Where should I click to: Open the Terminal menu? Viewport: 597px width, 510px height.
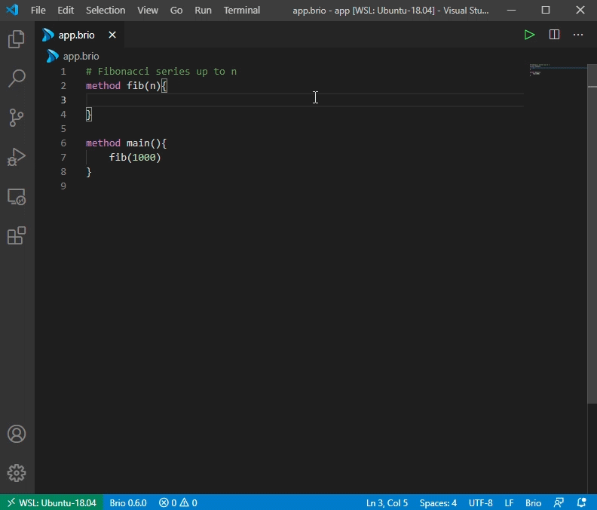point(242,11)
